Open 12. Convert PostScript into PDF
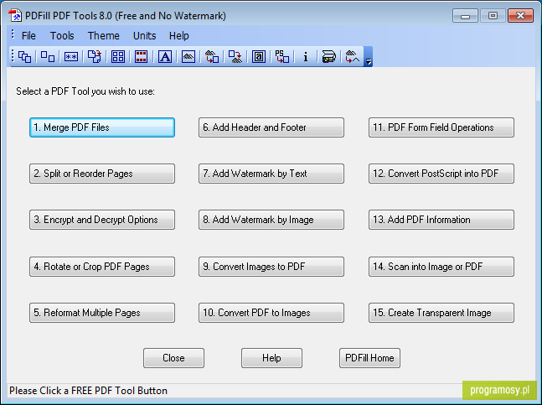The width and height of the screenshot is (542, 405). tap(441, 174)
